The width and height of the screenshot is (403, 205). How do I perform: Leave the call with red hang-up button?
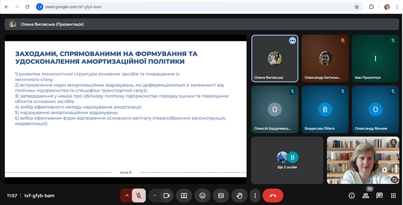coord(273,195)
